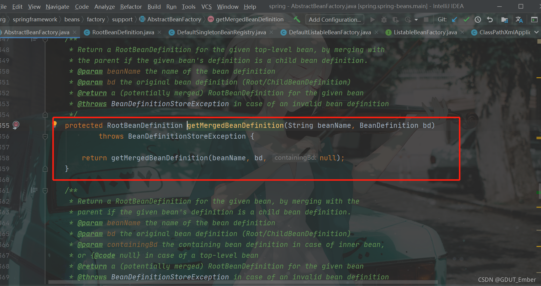Close the AbstractBeanFactory.java tab
Image resolution: width=541 pixels, height=286 pixels.
coord(74,32)
